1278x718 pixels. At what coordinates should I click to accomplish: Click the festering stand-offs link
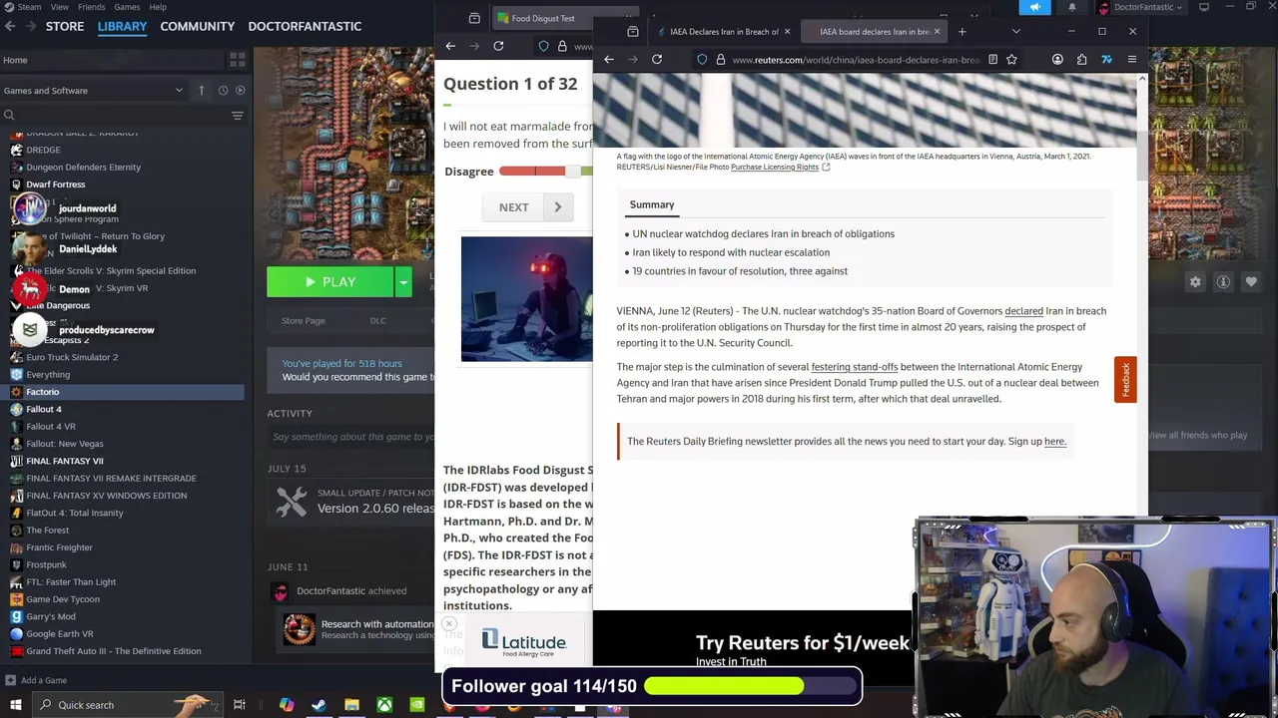(855, 367)
